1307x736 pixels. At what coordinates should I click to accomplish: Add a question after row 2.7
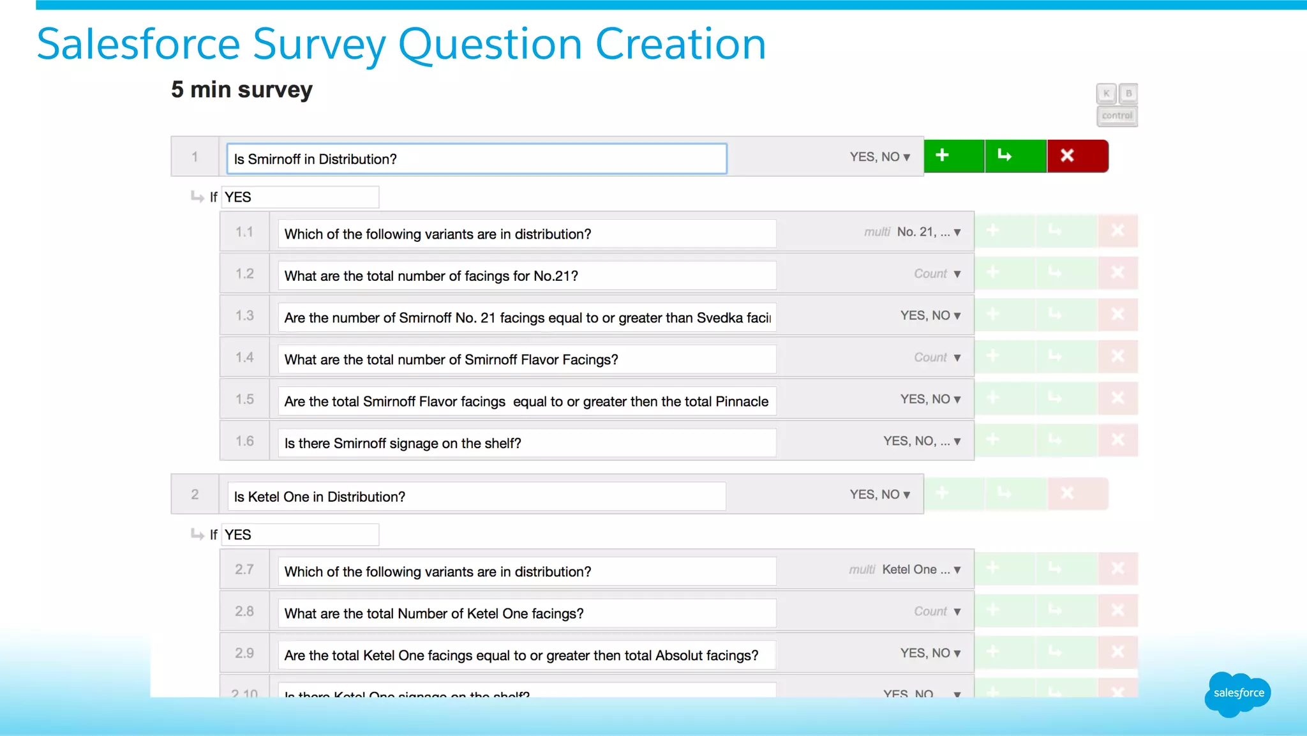[x=1005, y=568]
